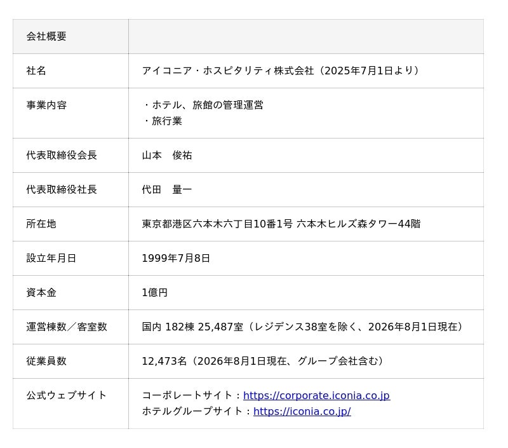
Task: Click the ホテル、旅館の管理運営 line
Action: click(203, 105)
